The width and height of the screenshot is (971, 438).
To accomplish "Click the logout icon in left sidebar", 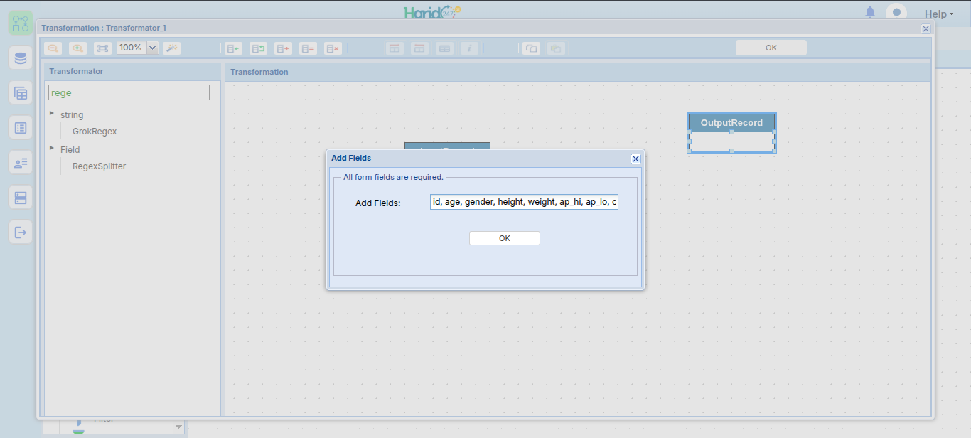I will tap(21, 233).
